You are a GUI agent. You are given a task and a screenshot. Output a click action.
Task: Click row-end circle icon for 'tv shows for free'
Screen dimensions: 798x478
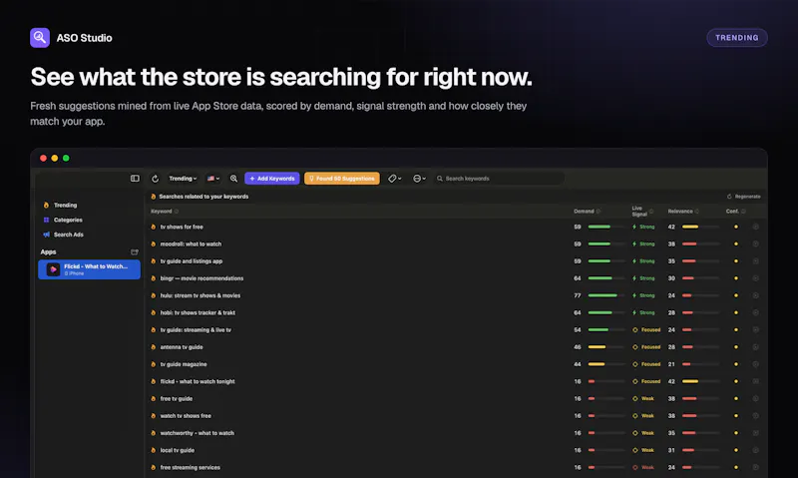coord(756,228)
